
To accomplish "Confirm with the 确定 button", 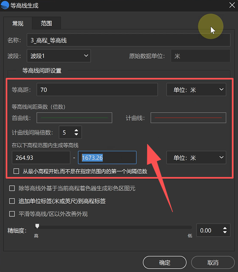I will coord(165,263).
